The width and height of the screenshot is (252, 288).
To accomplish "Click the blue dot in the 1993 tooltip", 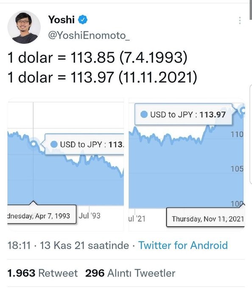I will [x=54, y=144].
